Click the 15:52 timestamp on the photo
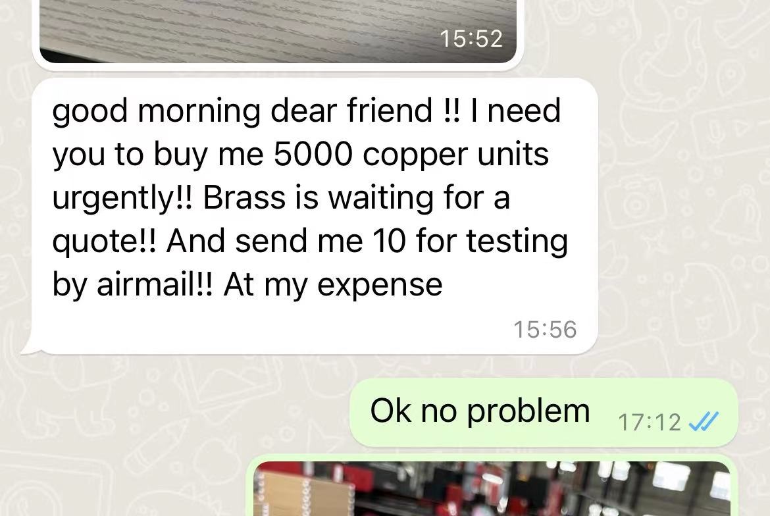The height and width of the screenshot is (516, 770). pyautogui.click(x=471, y=39)
